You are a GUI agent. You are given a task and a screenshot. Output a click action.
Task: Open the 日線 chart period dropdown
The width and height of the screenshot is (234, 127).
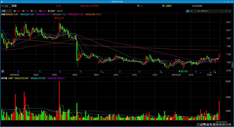[x=6, y=11]
